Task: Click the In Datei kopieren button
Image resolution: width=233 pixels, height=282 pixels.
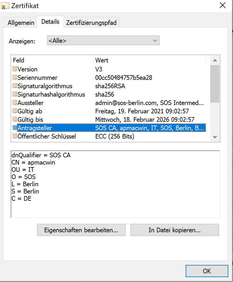Action: (175, 230)
